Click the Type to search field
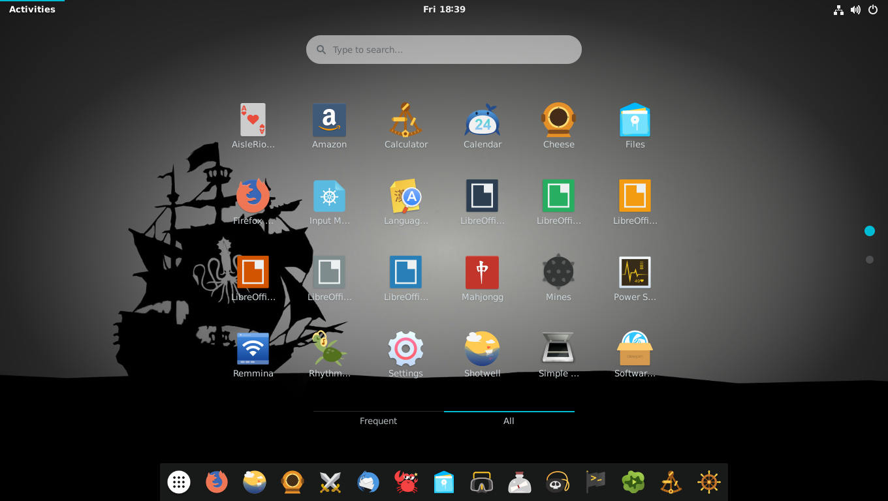 tap(444, 50)
